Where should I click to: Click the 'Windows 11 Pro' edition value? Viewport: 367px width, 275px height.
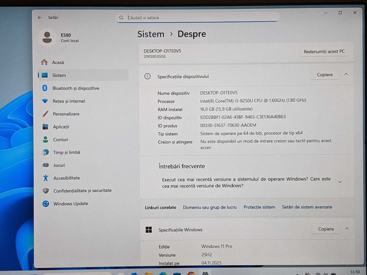coord(217,246)
